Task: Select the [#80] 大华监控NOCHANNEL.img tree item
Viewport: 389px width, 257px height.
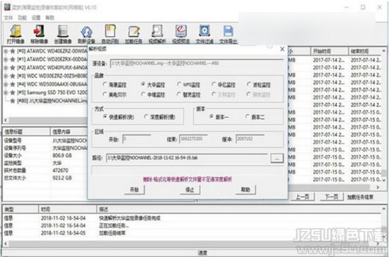Action: pyautogui.click(x=52, y=101)
